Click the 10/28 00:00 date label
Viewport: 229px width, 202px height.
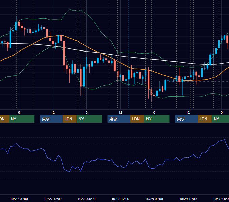[87, 199]
